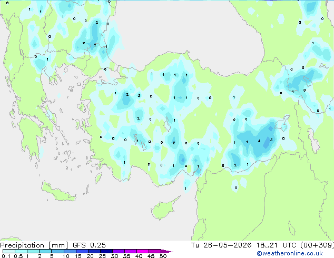Pick the 35–40 mm legend color box

point(130,251)
